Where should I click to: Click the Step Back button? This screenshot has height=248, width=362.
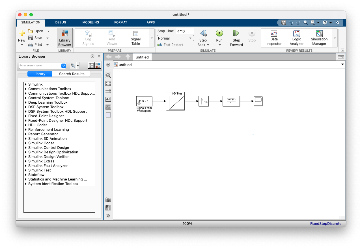tap(203, 38)
